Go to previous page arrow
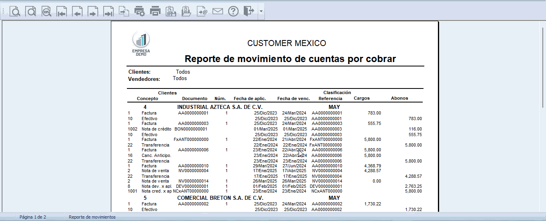The image size is (546, 221). (77, 11)
